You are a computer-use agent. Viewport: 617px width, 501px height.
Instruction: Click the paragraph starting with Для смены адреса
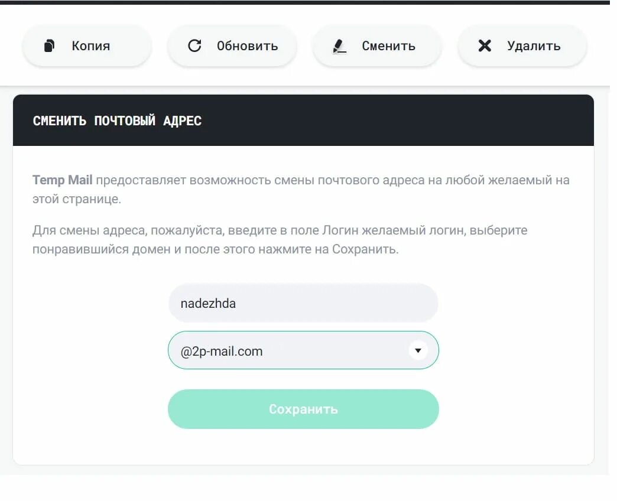pos(280,239)
